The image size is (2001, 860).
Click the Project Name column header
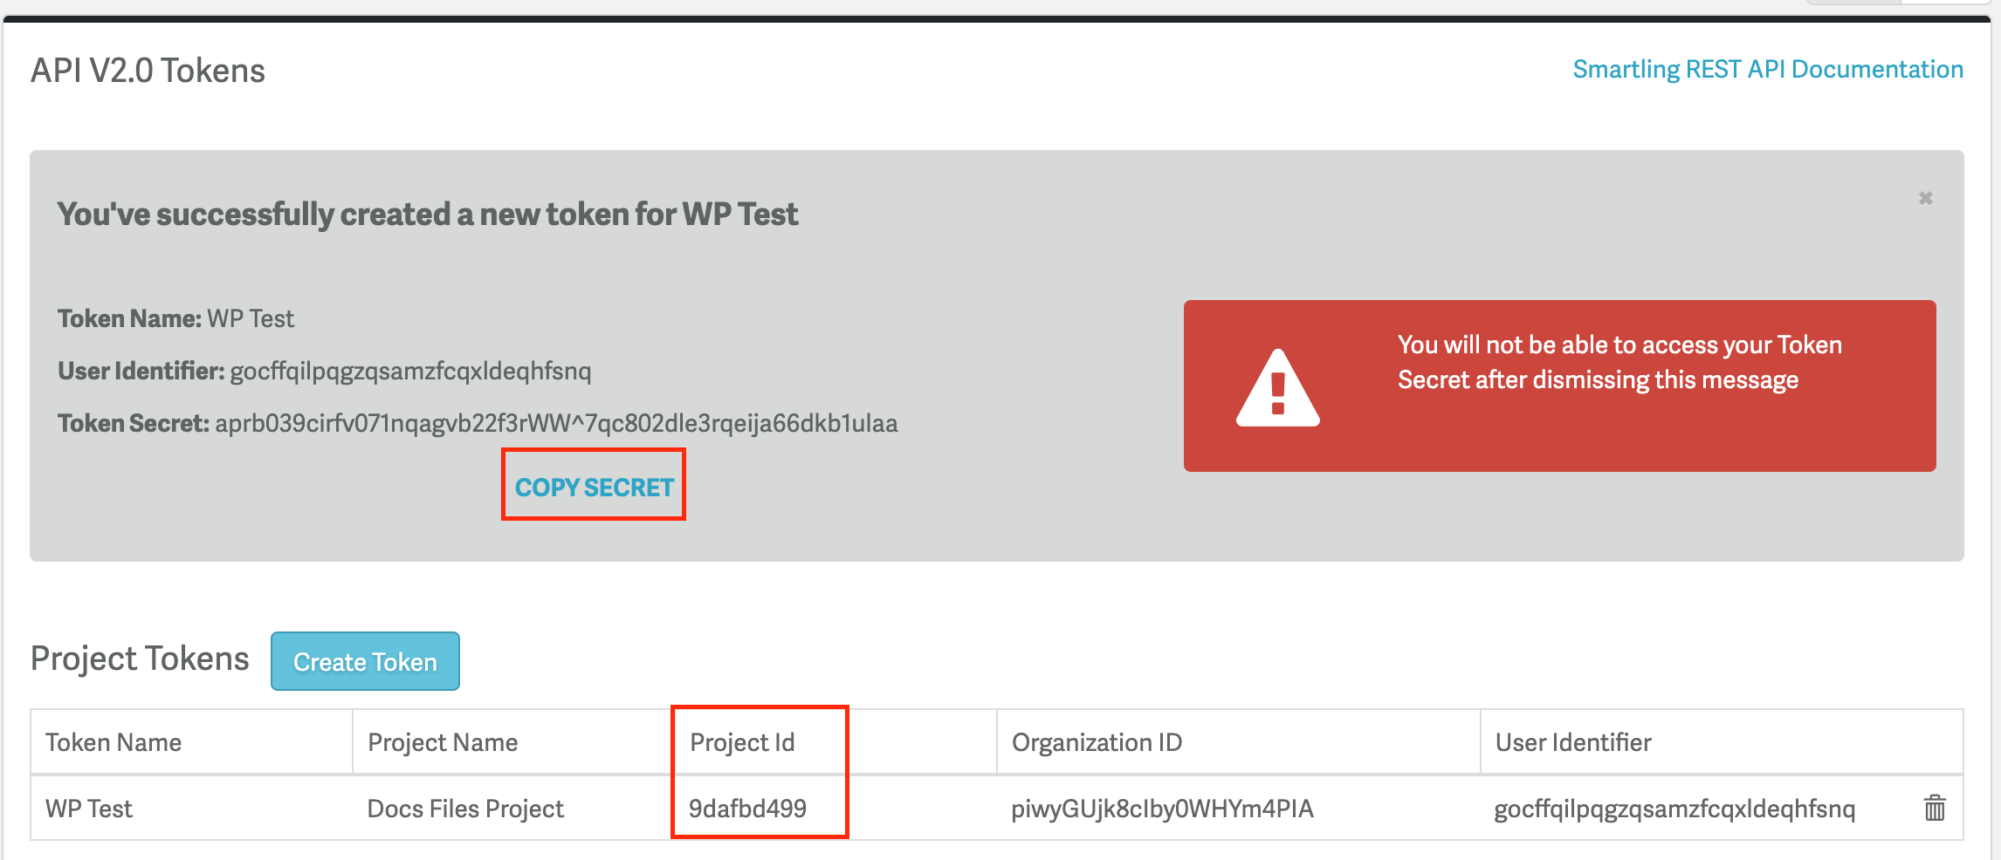click(x=443, y=742)
